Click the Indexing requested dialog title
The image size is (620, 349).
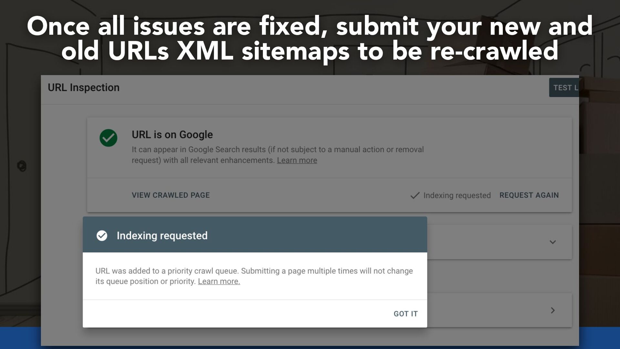[162, 236]
